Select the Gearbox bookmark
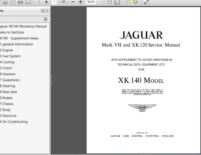The image size is (201, 155). click(8, 74)
